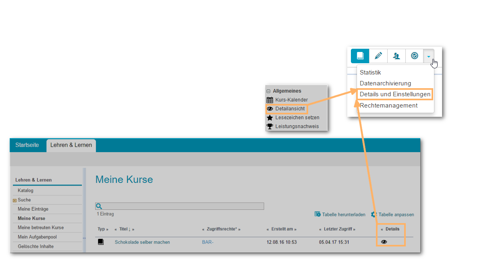Collapse the Allgemeines section
The width and height of the screenshot is (484, 265).
(269, 91)
